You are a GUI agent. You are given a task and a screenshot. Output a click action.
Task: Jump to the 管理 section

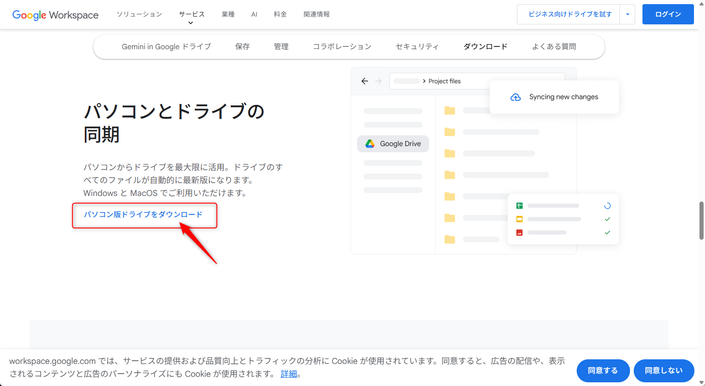[x=281, y=46]
